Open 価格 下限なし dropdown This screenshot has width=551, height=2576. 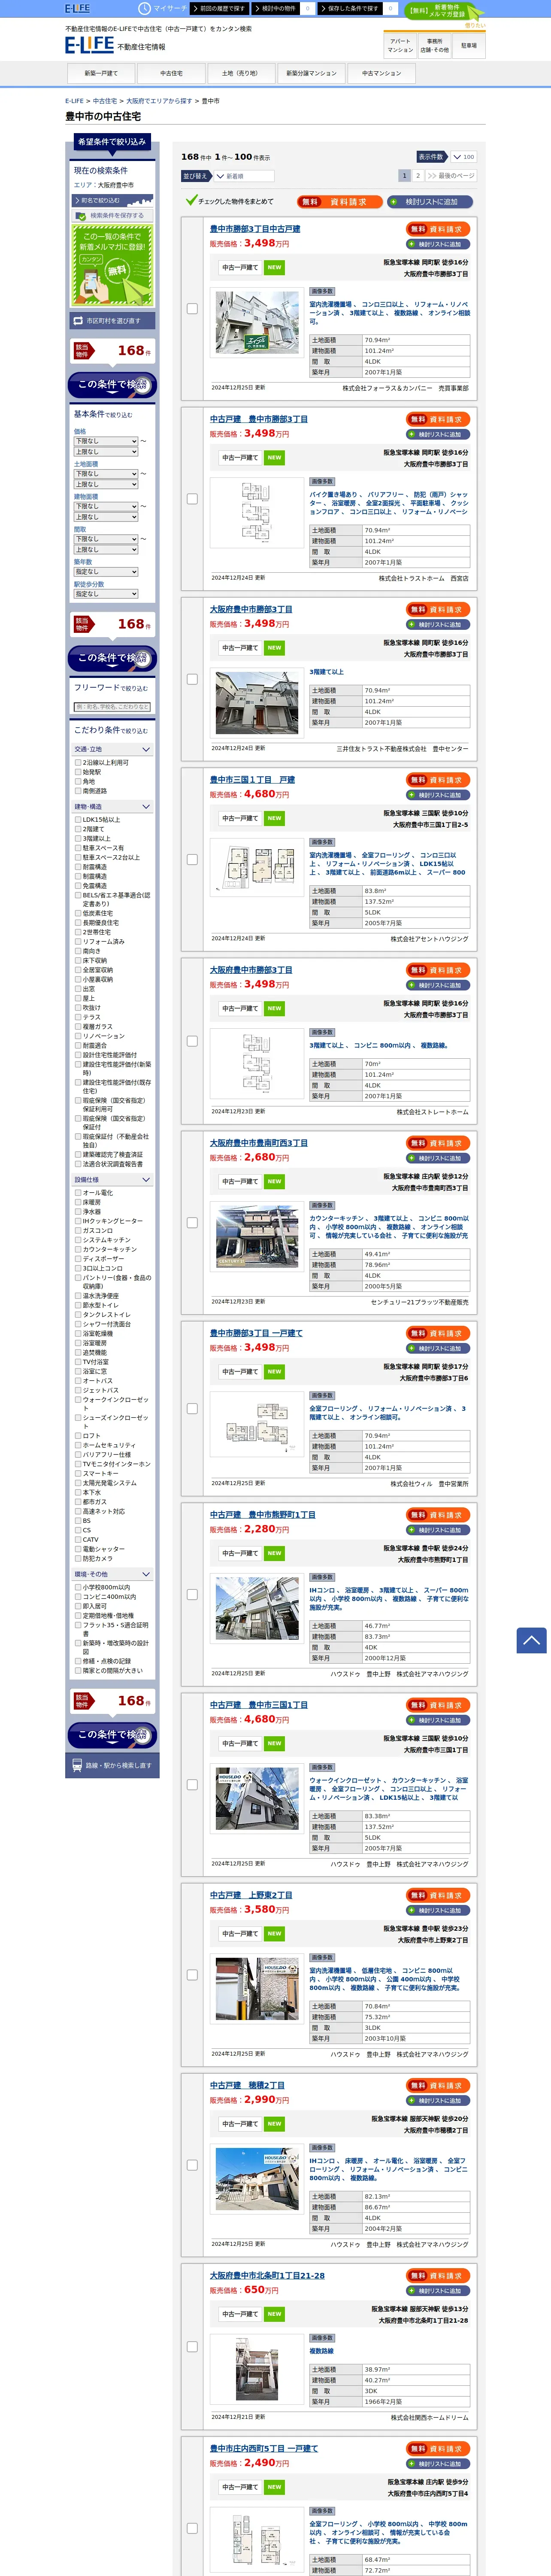(x=106, y=441)
